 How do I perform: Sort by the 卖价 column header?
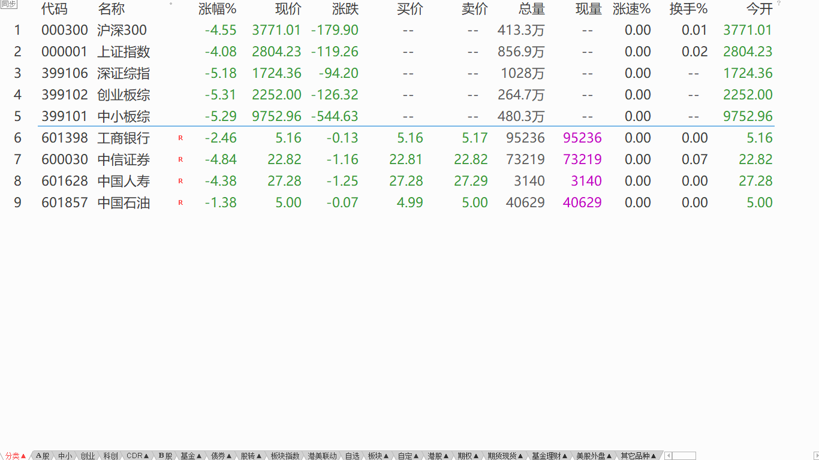coord(475,9)
